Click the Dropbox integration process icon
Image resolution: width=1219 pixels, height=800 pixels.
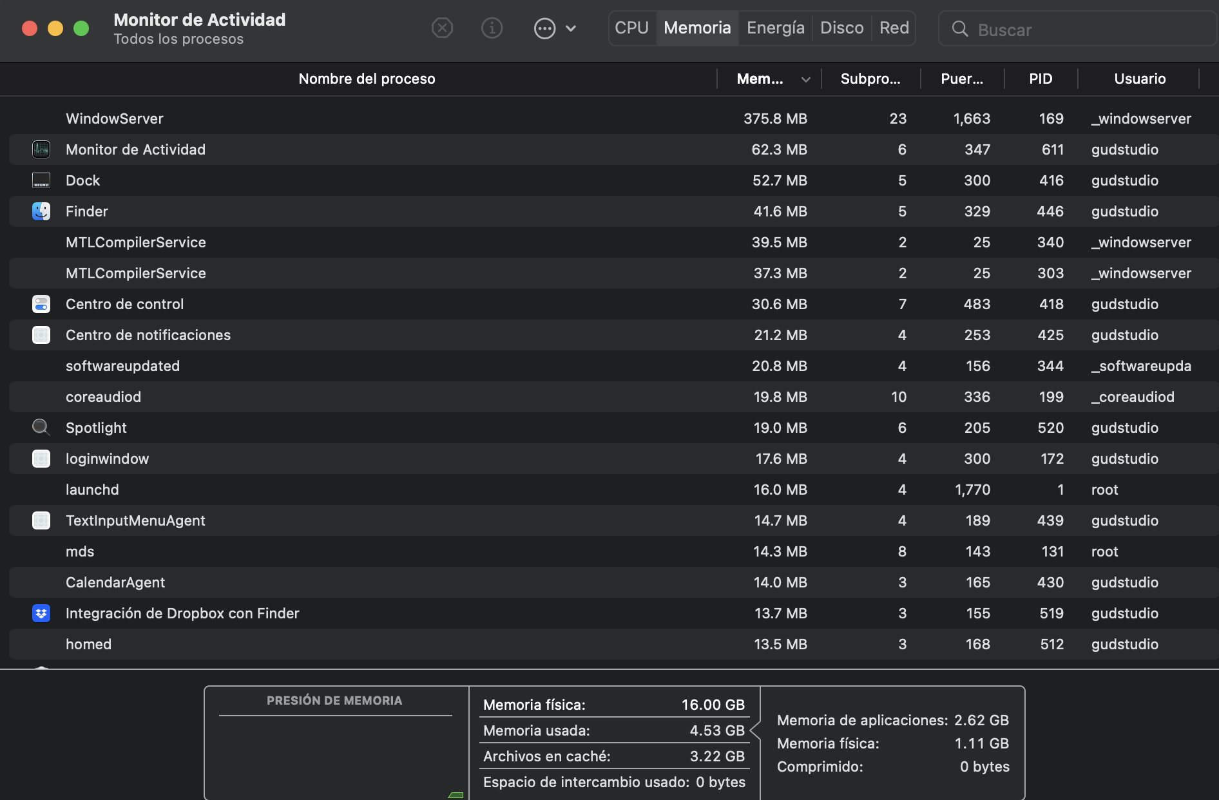point(41,613)
